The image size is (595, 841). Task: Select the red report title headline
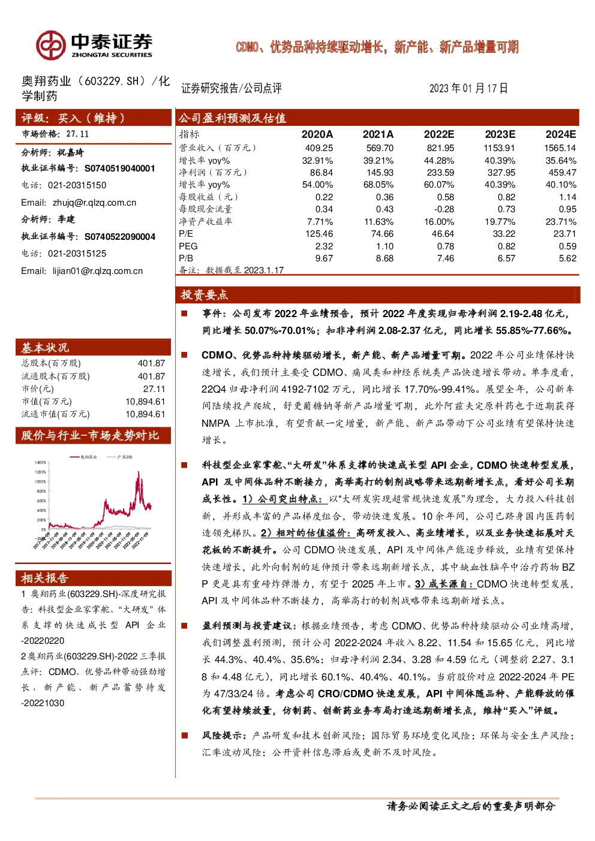click(377, 47)
